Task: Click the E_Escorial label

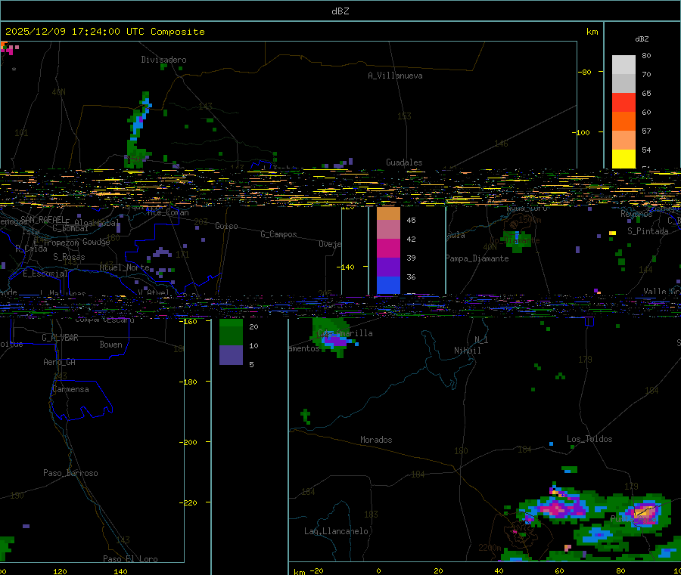Action: coord(45,274)
